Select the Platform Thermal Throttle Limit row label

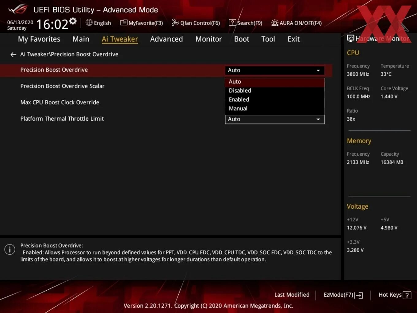click(62, 118)
